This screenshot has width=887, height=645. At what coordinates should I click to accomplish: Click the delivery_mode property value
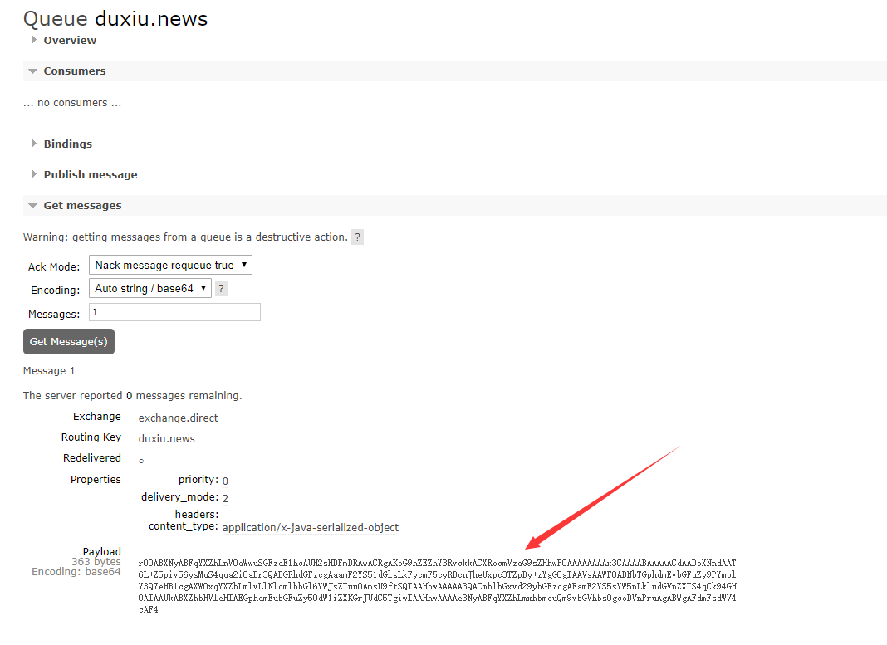(225, 498)
